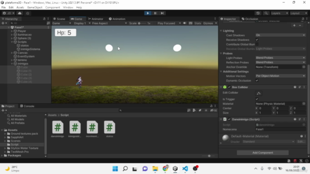Click search by type icon in Project

tap(194, 110)
